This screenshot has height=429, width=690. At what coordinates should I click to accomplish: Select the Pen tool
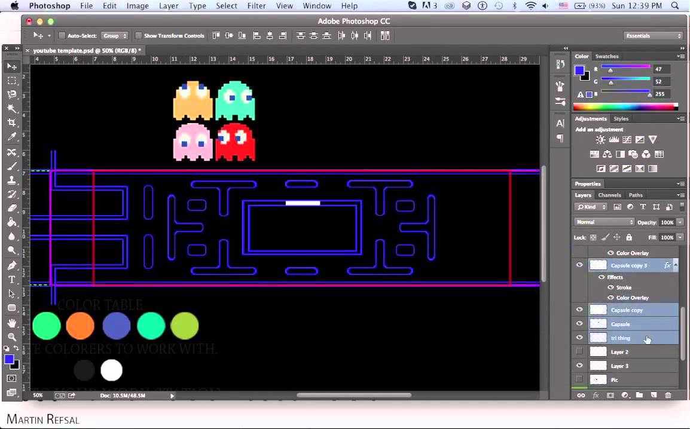[x=12, y=265]
